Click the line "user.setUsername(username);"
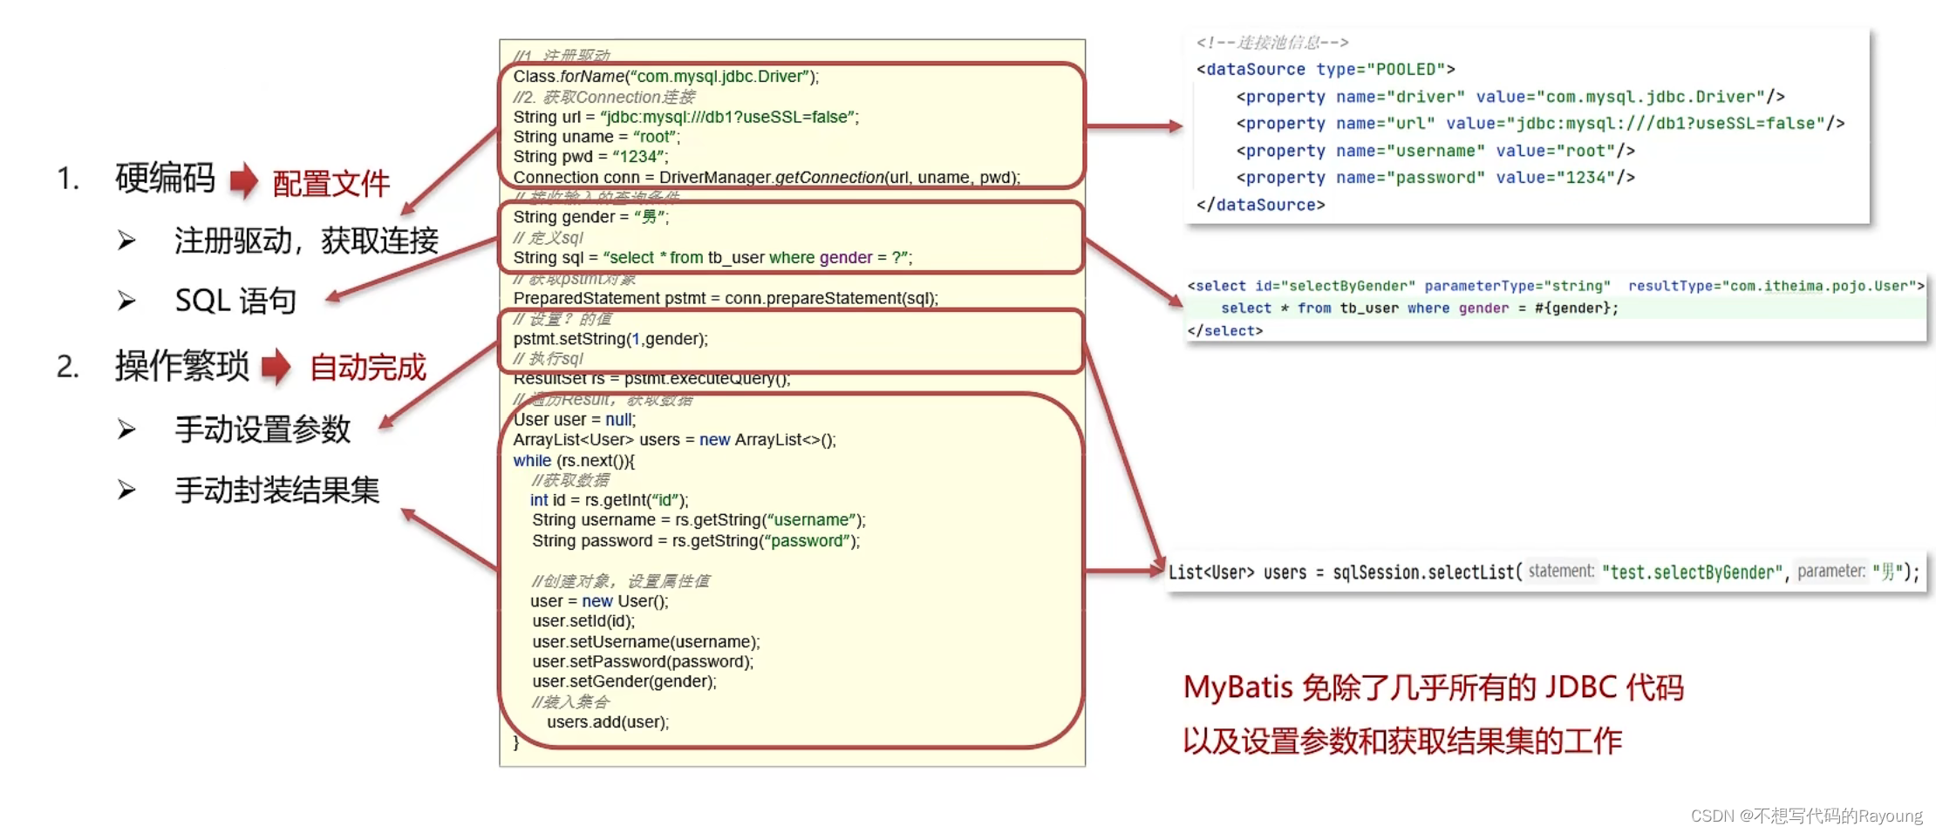Screen dimensions: 1936x833 click(646, 642)
